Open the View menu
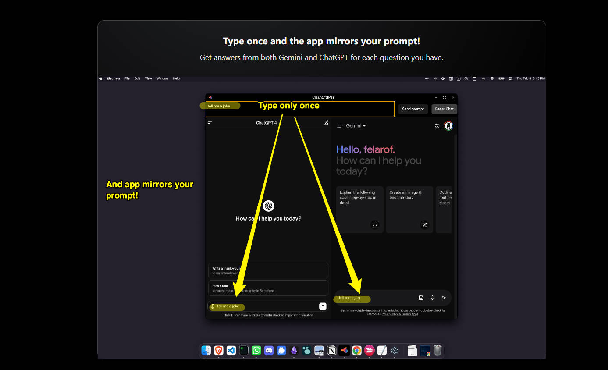The height and width of the screenshot is (370, 608). pyautogui.click(x=149, y=78)
